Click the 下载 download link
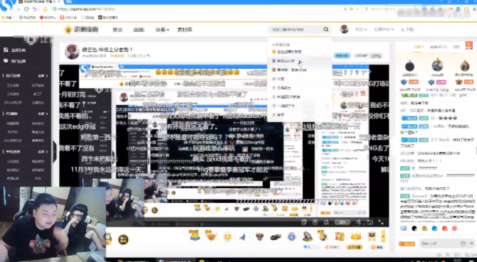The width and height of the screenshot is (477, 262). tap(407, 29)
